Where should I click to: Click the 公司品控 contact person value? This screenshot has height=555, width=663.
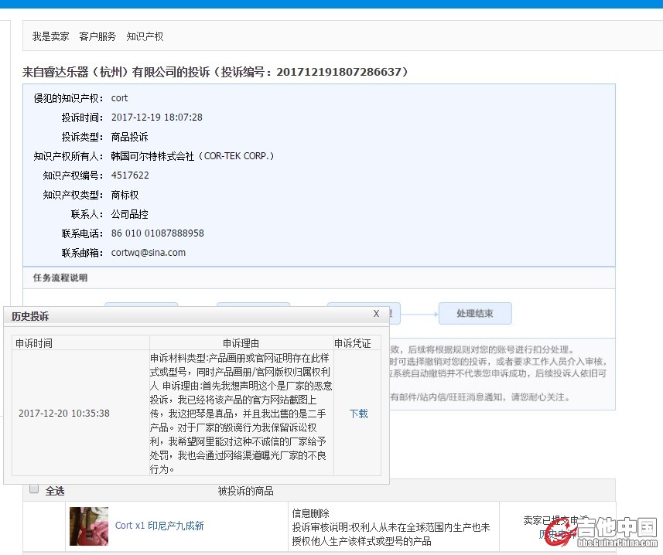(129, 214)
